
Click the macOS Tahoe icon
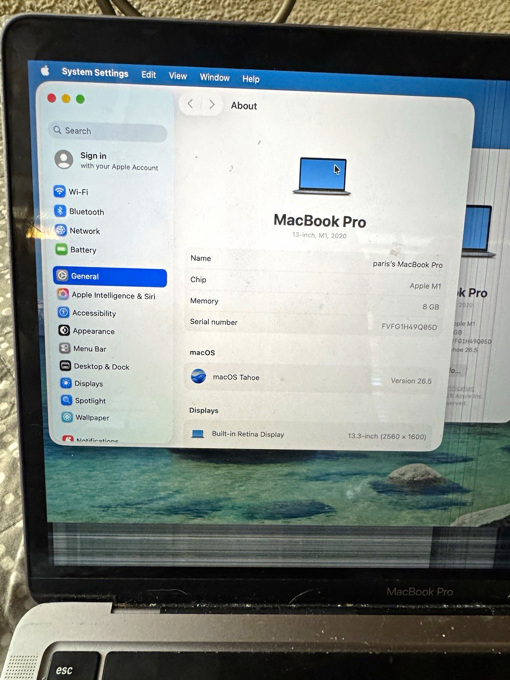click(x=198, y=376)
